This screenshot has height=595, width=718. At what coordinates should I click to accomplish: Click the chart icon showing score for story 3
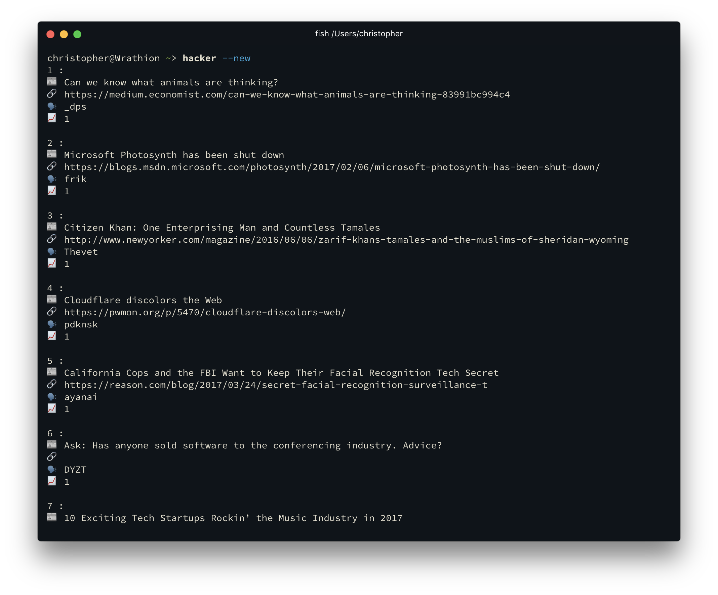[x=52, y=263]
